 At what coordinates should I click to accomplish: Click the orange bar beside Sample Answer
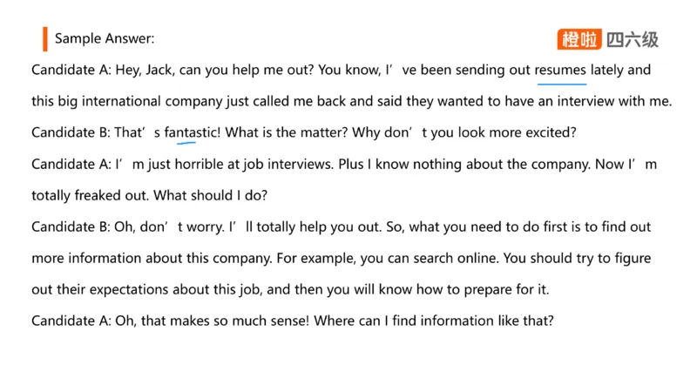tap(44, 39)
